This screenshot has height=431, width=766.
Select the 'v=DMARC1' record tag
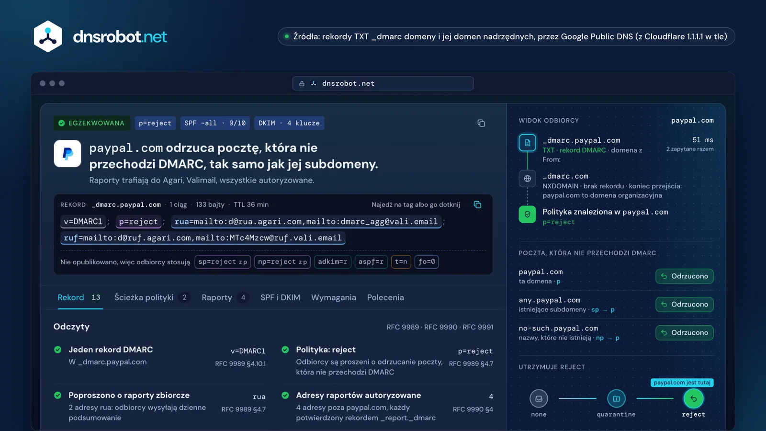pyautogui.click(x=83, y=222)
